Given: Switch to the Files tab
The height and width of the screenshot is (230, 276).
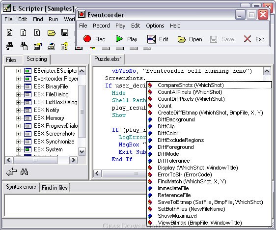Looking at the screenshot, I should [x=11, y=59].
